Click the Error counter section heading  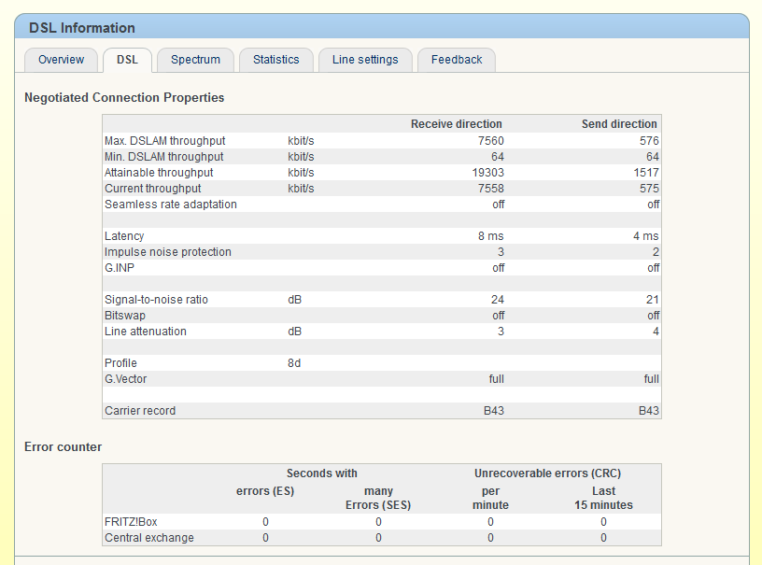tap(63, 447)
